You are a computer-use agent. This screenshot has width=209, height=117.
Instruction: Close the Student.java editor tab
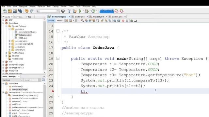pos(125,17)
